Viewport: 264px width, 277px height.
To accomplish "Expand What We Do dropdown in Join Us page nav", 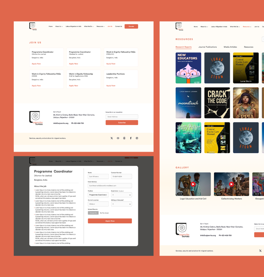I will [89, 26].
